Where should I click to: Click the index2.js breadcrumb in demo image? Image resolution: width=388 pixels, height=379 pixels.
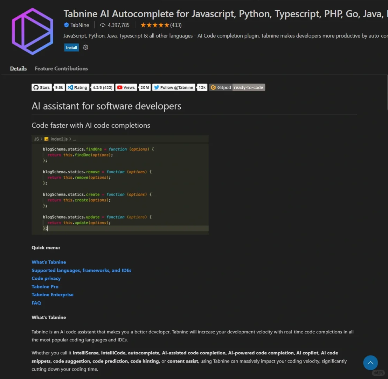point(59,139)
